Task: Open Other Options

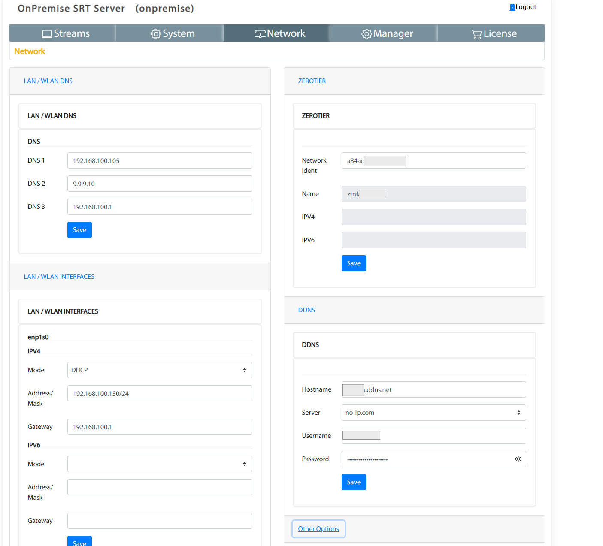Action: click(x=318, y=528)
